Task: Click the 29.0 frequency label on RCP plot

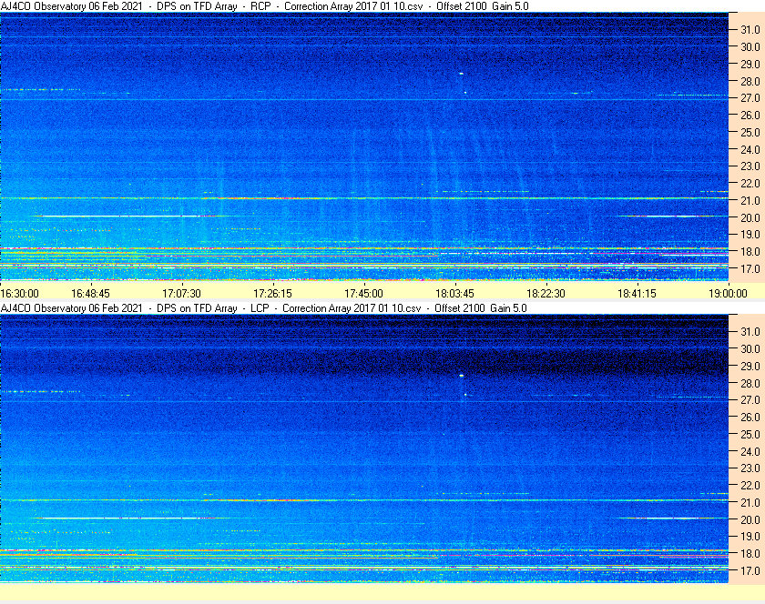Action: (x=750, y=64)
